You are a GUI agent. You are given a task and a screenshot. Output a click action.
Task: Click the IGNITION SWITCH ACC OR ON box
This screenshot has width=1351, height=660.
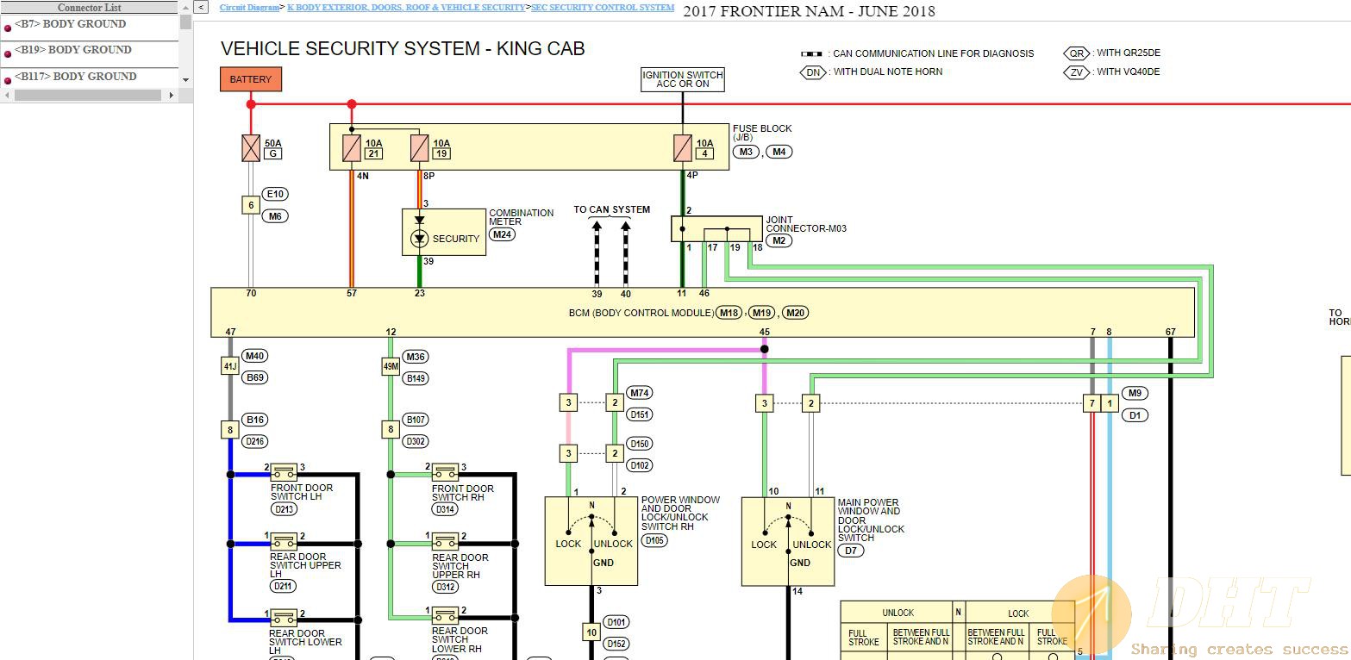683,79
